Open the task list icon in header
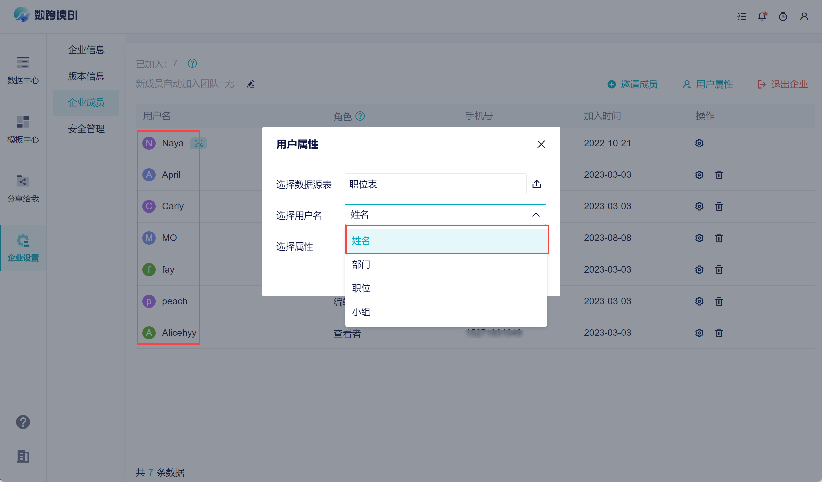The height and width of the screenshot is (482, 822). 742,16
